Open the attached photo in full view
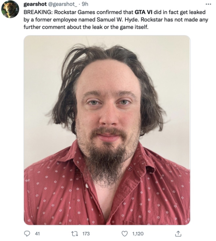Viewport: 216px width, 241px height. click(x=107, y=130)
